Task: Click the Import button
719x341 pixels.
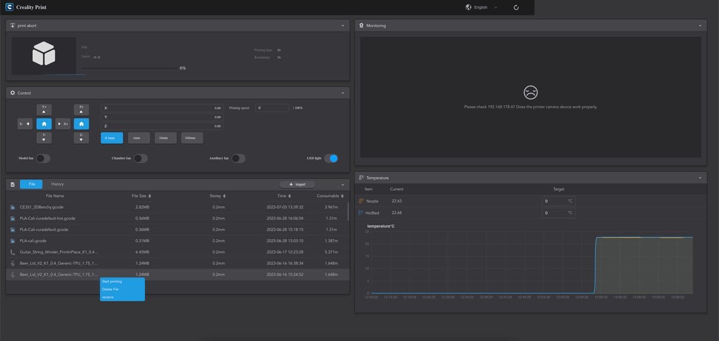Action: pyautogui.click(x=297, y=185)
